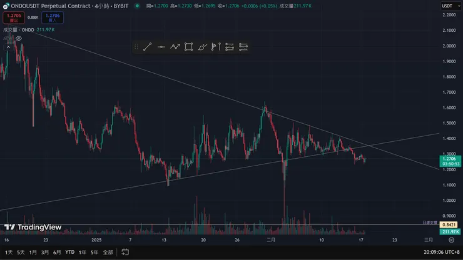Click the 0.8421 price label on axis
463x260 pixels.
[x=449, y=225]
